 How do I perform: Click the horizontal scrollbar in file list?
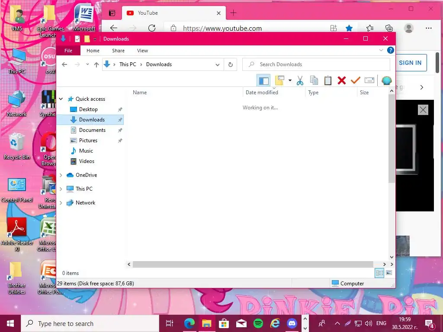(253, 264)
